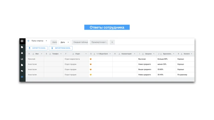Click the Import from Excel button
The image size is (214, 120).
[61, 48]
